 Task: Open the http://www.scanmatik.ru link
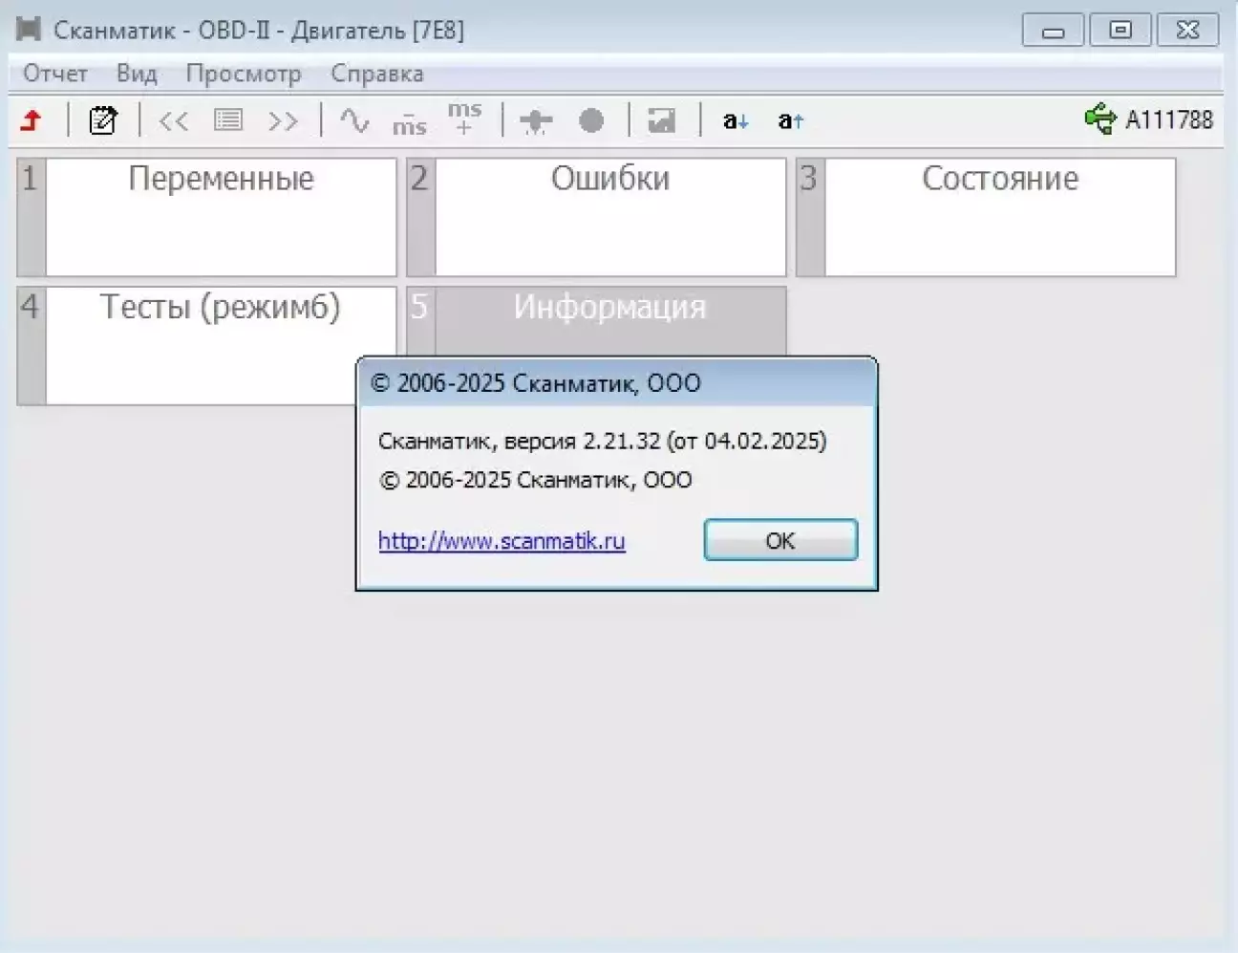pos(502,541)
